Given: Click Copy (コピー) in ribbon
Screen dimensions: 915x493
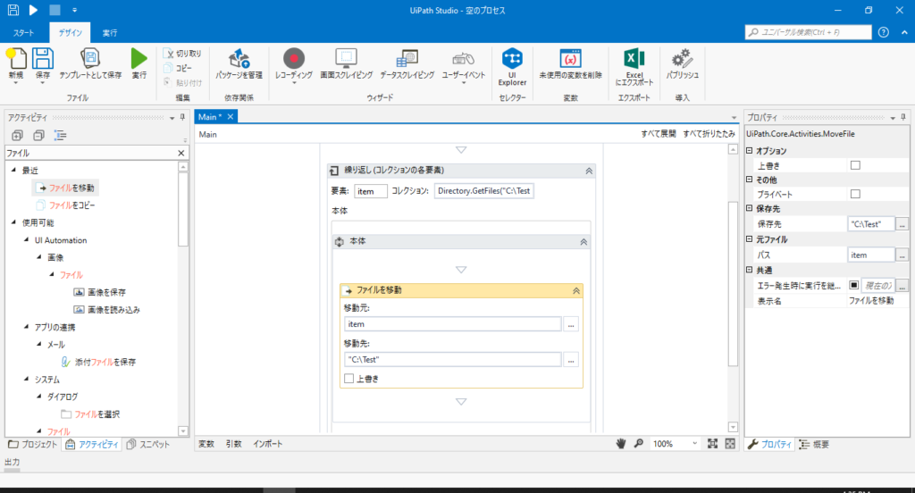Looking at the screenshot, I should [x=178, y=68].
